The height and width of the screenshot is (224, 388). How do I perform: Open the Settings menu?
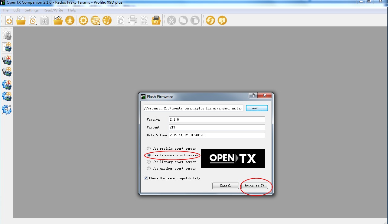click(x=32, y=10)
